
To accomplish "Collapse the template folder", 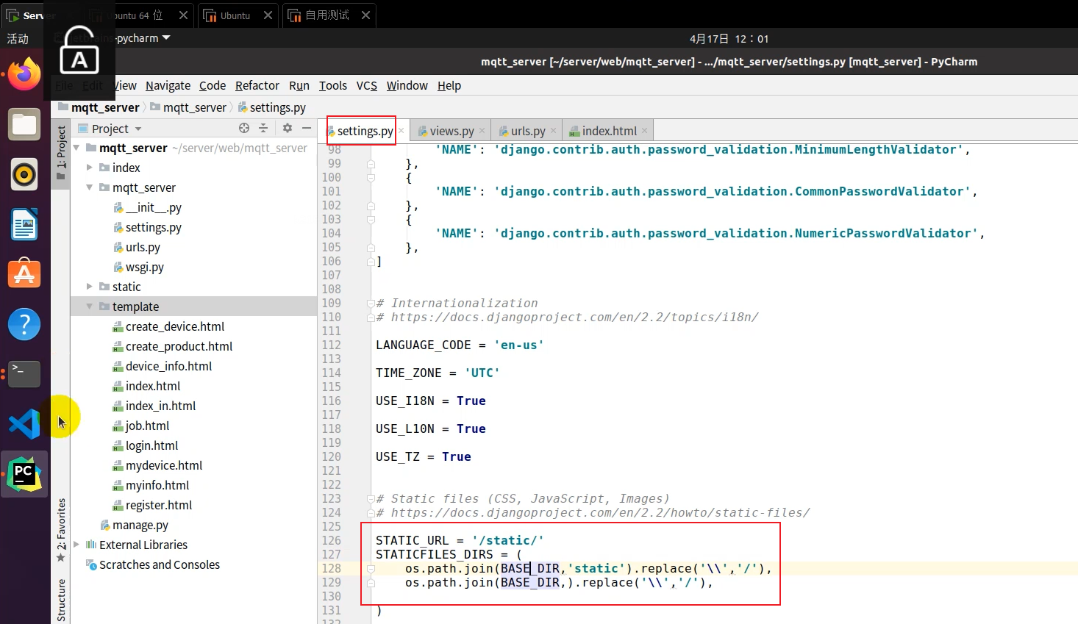I will pos(90,306).
